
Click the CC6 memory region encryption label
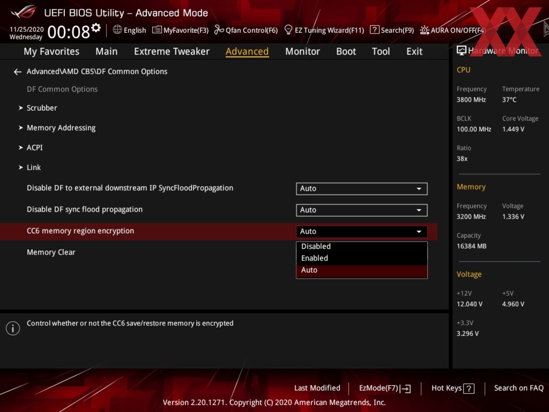[80, 231]
